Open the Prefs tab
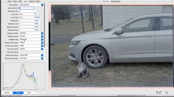This screenshot has width=174, height=97. click(38, 1)
